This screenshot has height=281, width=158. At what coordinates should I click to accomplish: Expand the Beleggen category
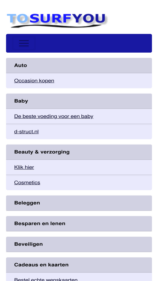point(79,203)
